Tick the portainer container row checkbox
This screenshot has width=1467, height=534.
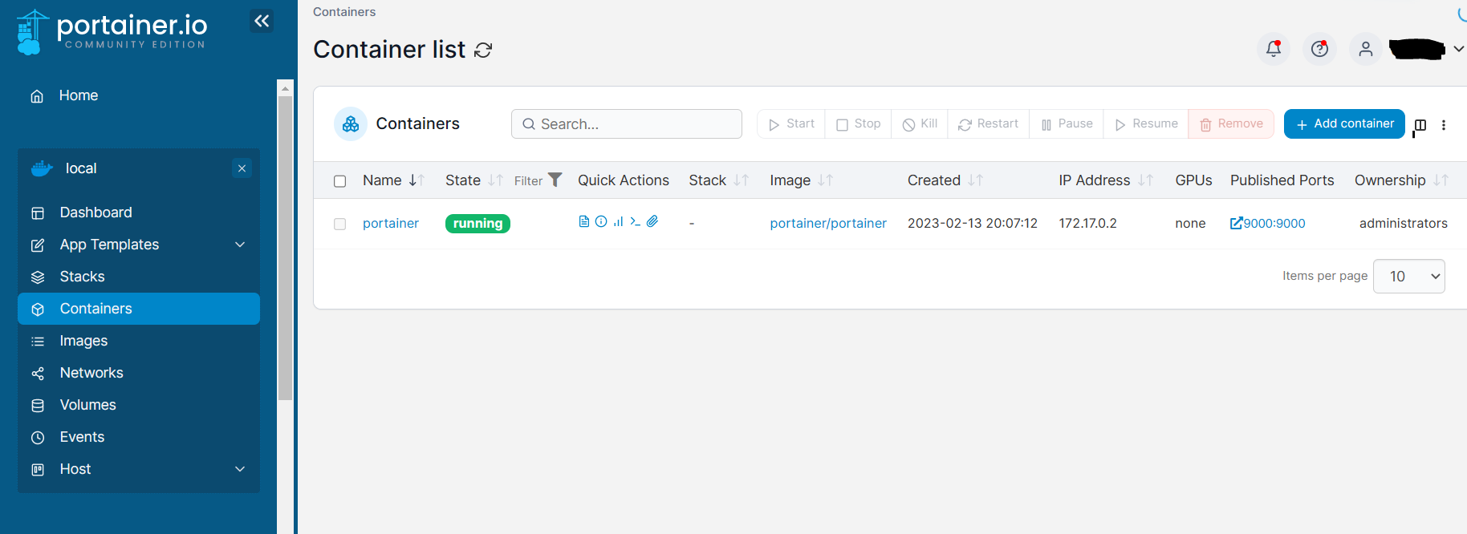point(340,224)
